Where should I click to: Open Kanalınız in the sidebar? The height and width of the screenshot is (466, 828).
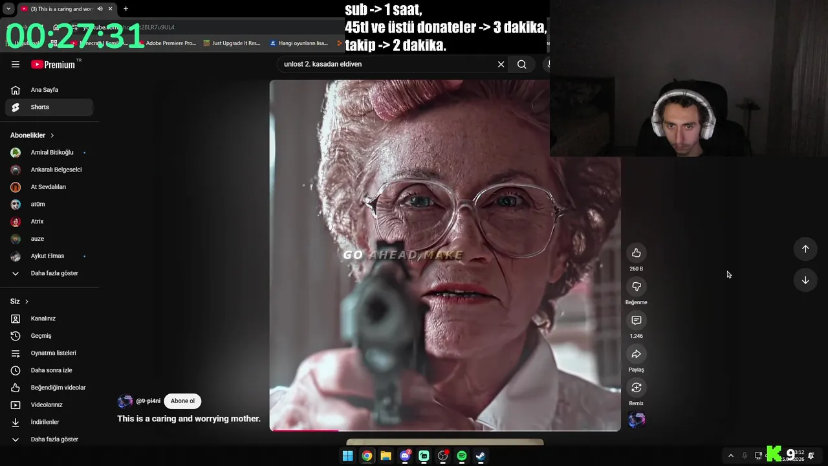pos(49,318)
